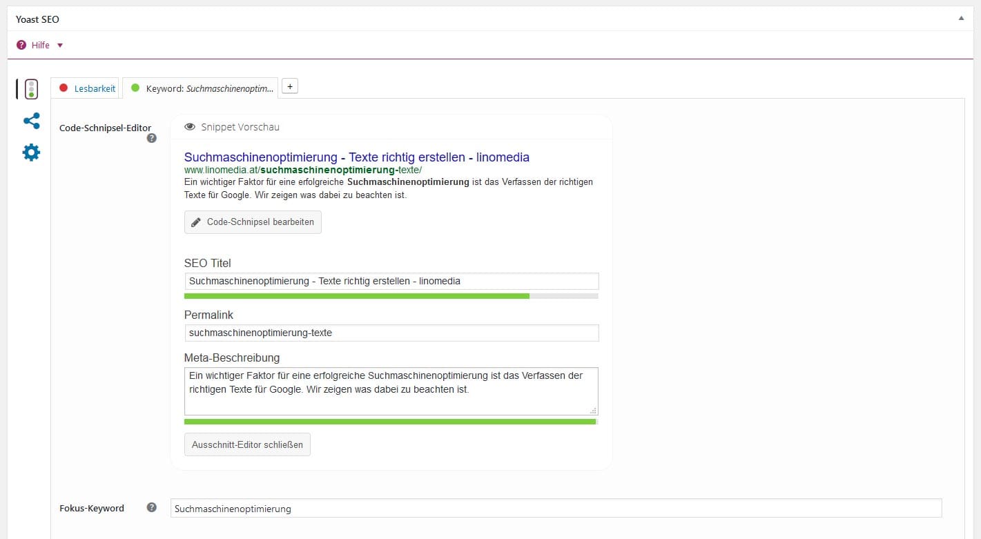This screenshot has height=539, width=981.
Task: Open the advanced settings gear icon
Action: pyautogui.click(x=31, y=153)
